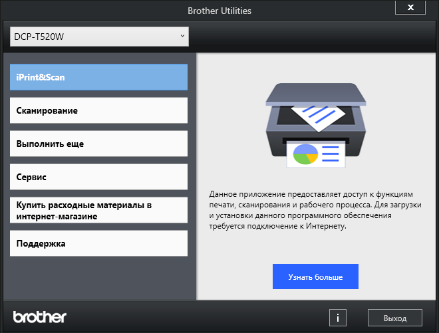Select the Выполнить еще menu item
The height and width of the screenshot is (333, 439).
point(99,144)
